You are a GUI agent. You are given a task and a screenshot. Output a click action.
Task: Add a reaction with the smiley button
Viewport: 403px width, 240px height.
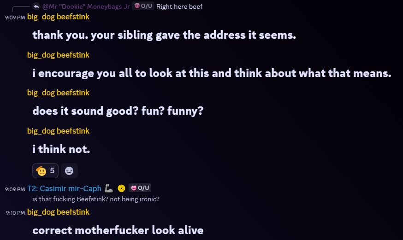(x=69, y=170)
